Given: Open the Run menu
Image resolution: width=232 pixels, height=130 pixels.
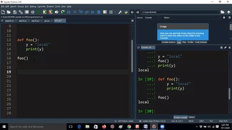Looking at the screenshot, I should 27,6.
